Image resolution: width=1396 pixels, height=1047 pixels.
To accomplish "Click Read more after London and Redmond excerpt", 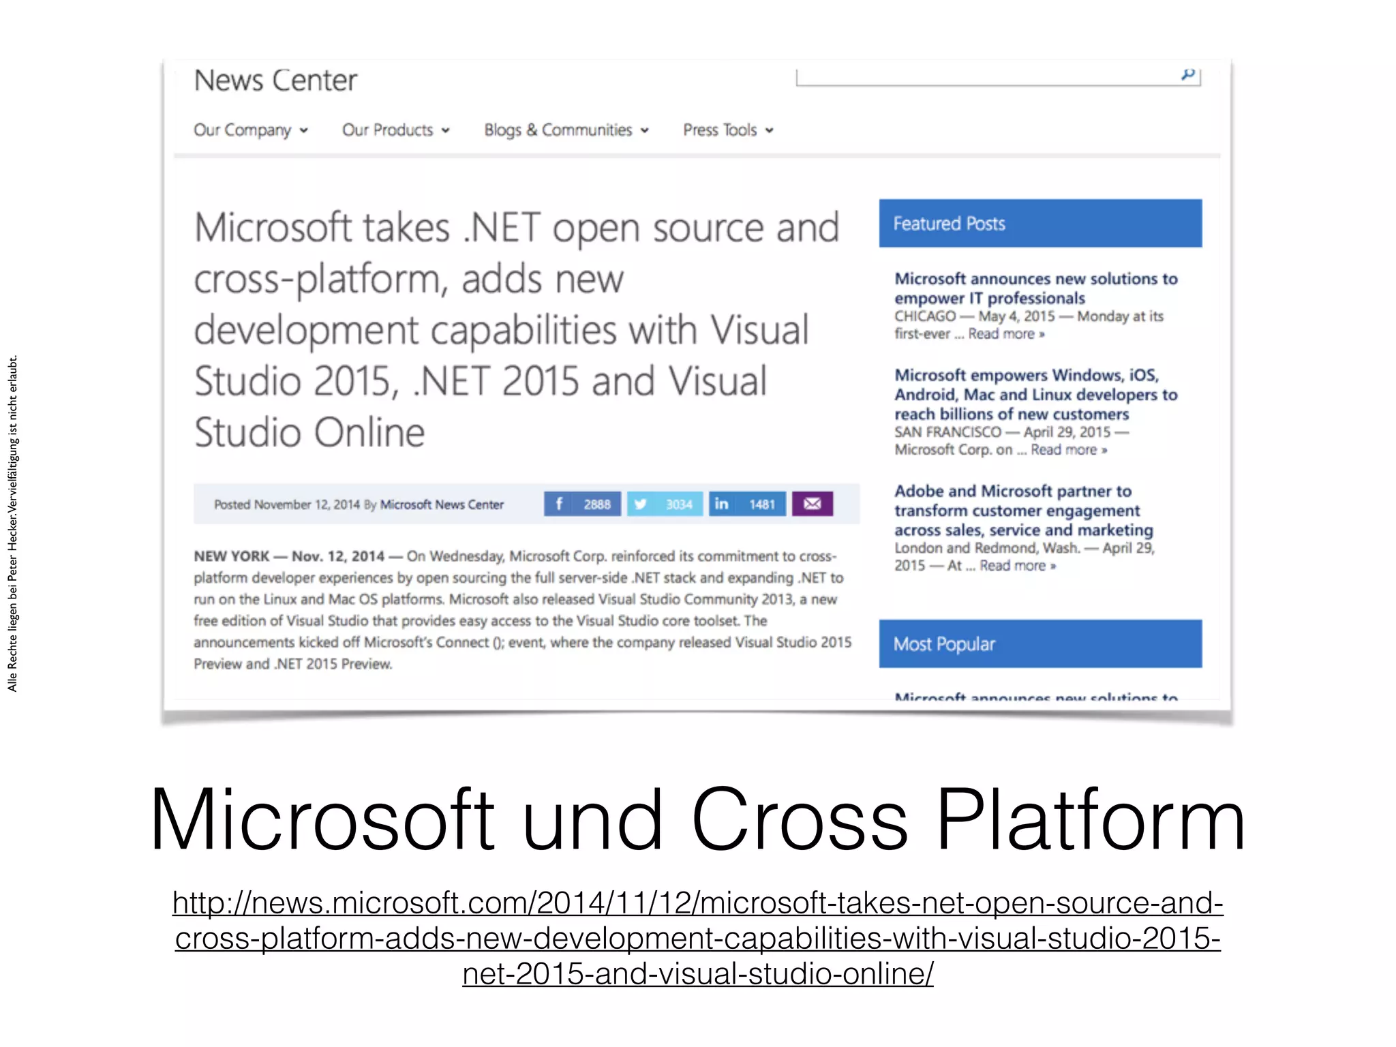I will pyautogui.click(x=1018, y=566).
